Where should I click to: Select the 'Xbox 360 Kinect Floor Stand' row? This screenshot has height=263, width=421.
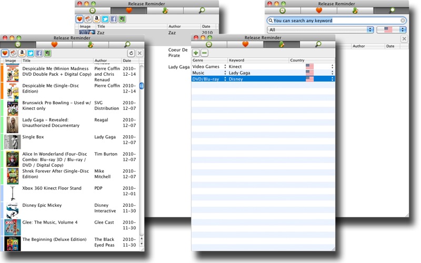tap(70, 193)
